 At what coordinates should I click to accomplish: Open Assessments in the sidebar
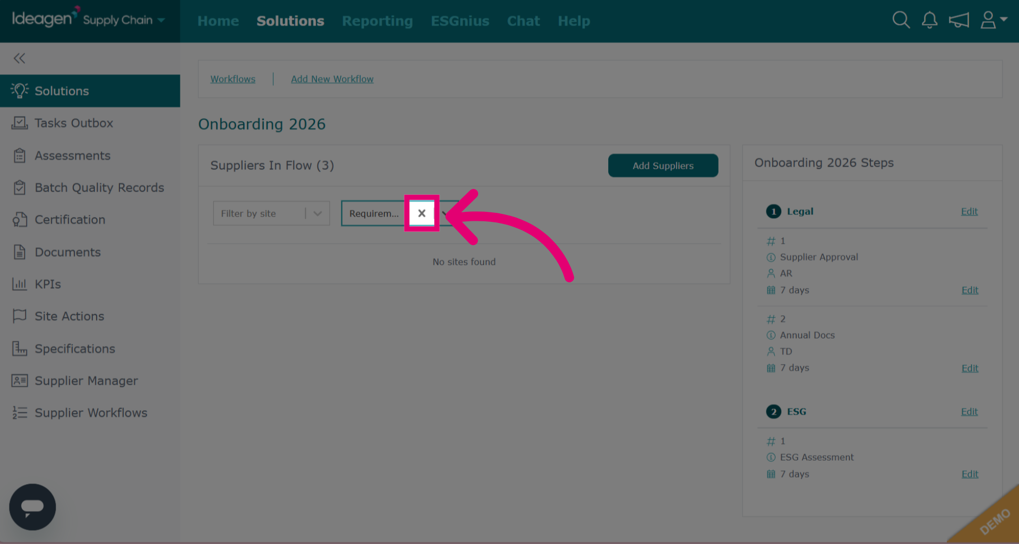click(73, 156)
